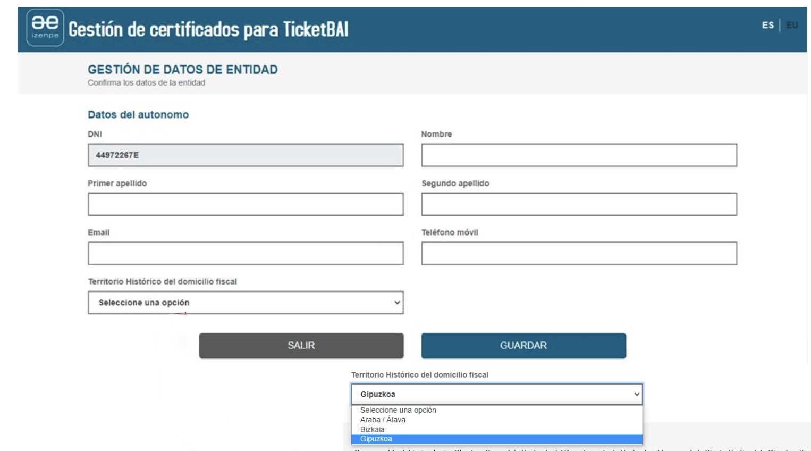Click into the Teléfono móvil field
Viewport: 811px width, 451px height.
(x=579, y=254)
